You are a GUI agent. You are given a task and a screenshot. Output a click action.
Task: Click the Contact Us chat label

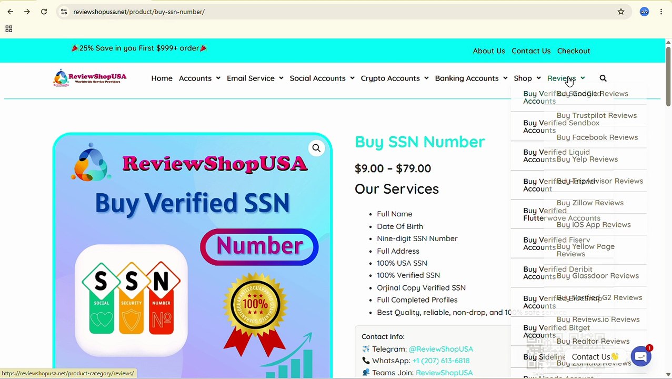tap(595, 356)
